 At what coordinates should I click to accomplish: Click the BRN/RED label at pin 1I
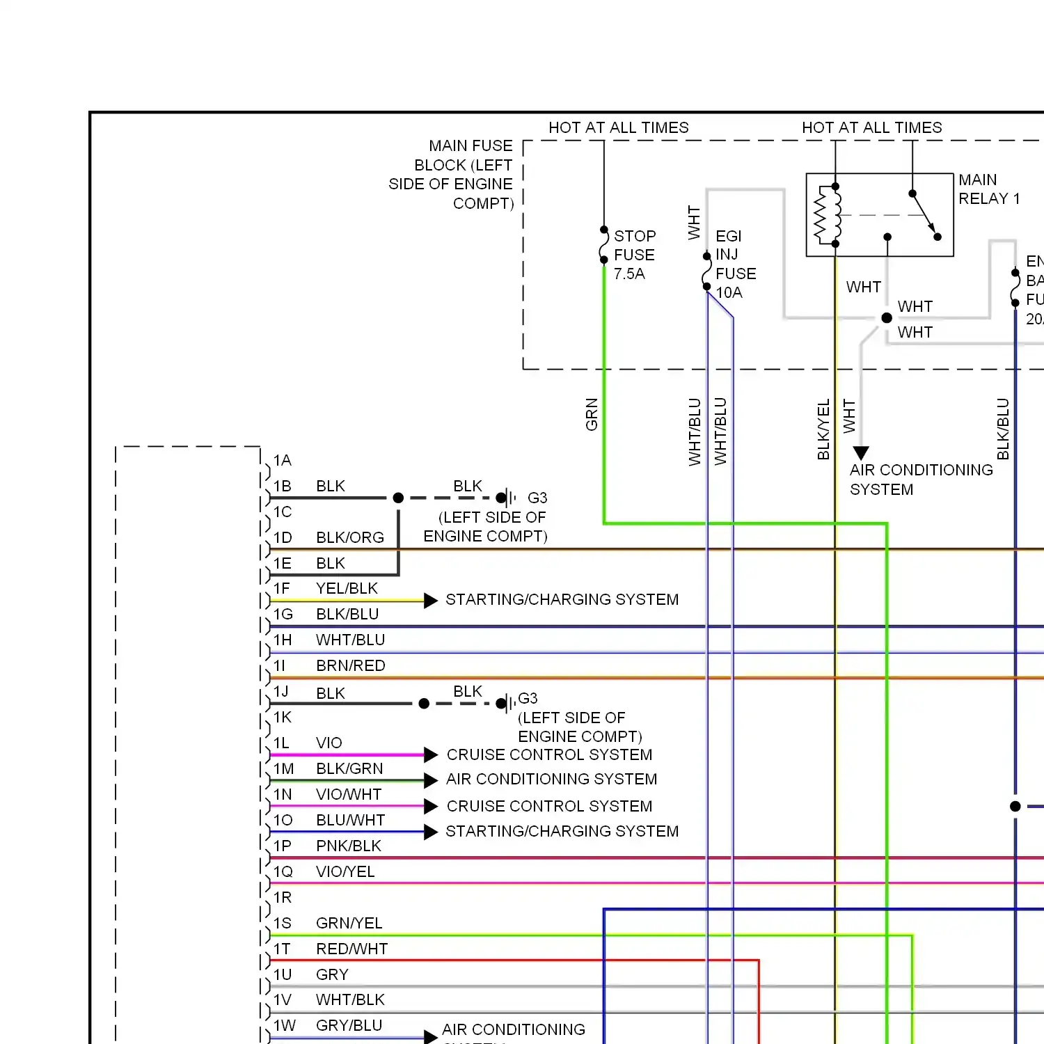[x=350, y=665]
